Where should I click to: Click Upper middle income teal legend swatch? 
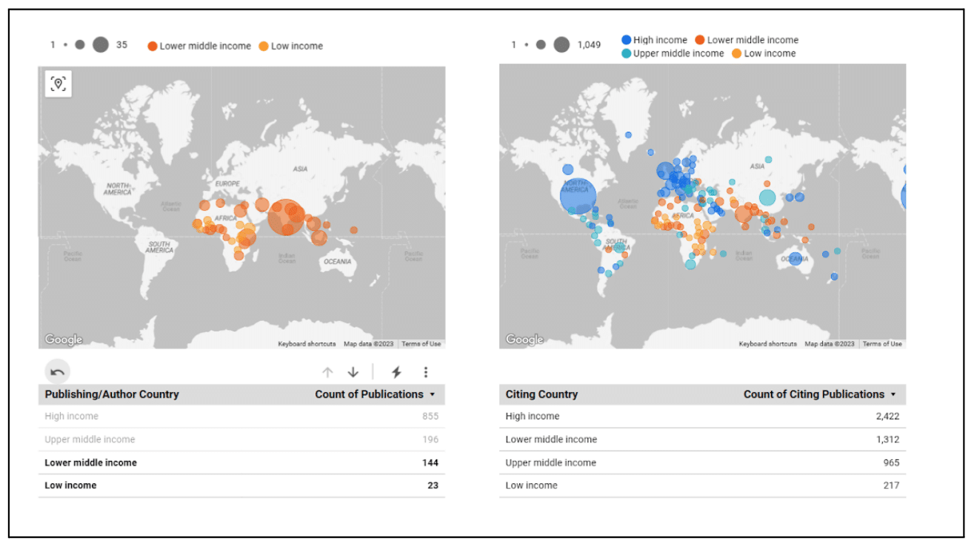click(x=627, y=53)
